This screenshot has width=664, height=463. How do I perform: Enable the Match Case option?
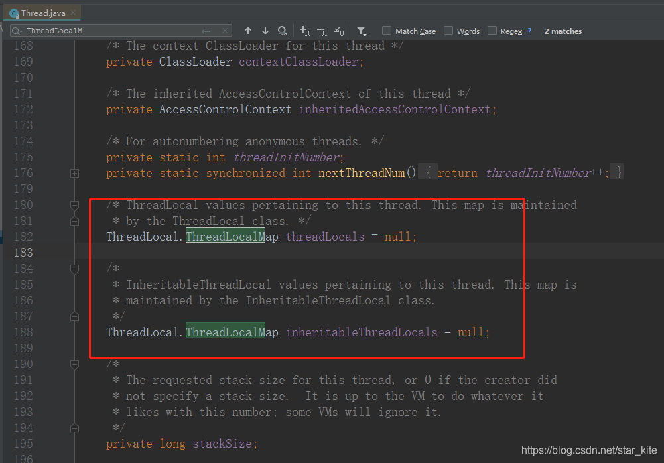(385, 31)
